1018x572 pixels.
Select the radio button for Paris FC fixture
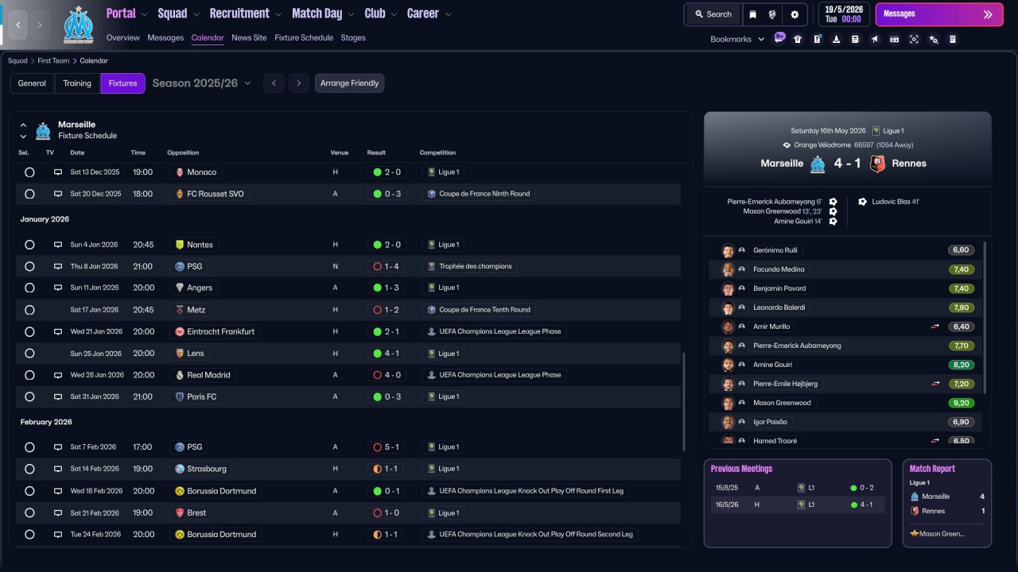click(x=29, y=396)
